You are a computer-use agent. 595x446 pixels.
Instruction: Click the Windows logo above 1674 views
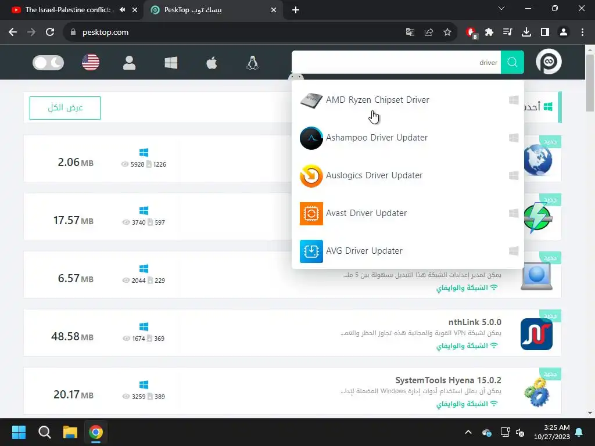tap(144, 326)
